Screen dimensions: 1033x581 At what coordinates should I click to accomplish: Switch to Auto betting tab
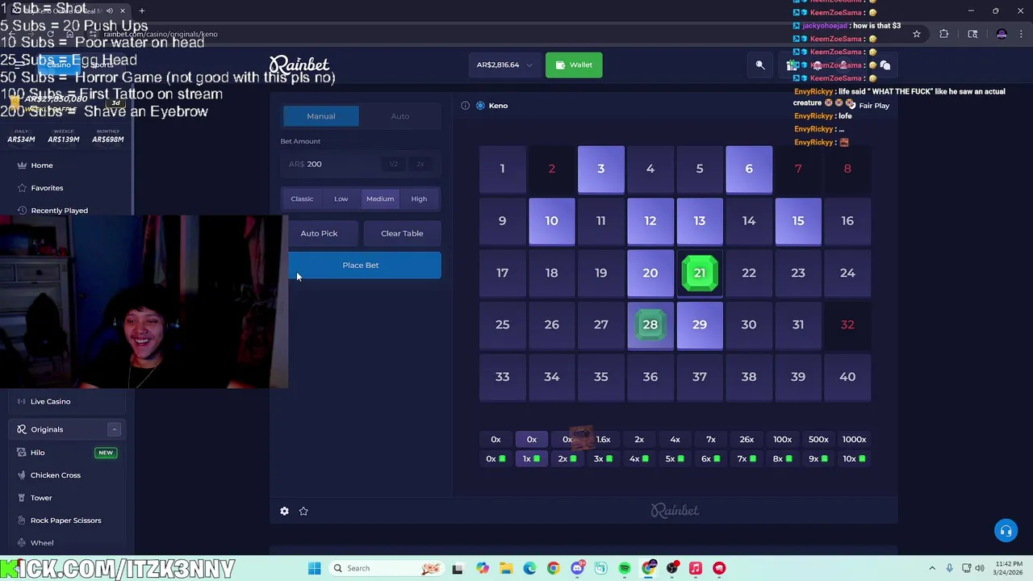(400, 116)
